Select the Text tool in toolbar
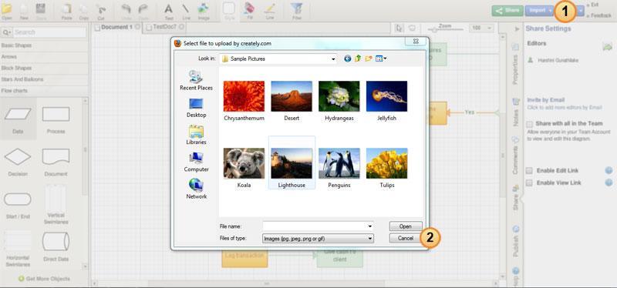The height and width of the screenshot is (288, 617). click(168, 8)
